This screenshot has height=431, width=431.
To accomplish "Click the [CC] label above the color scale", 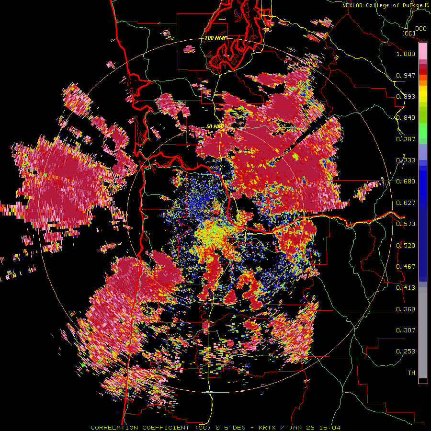I will pyautogui.click(x=408, y=33).
